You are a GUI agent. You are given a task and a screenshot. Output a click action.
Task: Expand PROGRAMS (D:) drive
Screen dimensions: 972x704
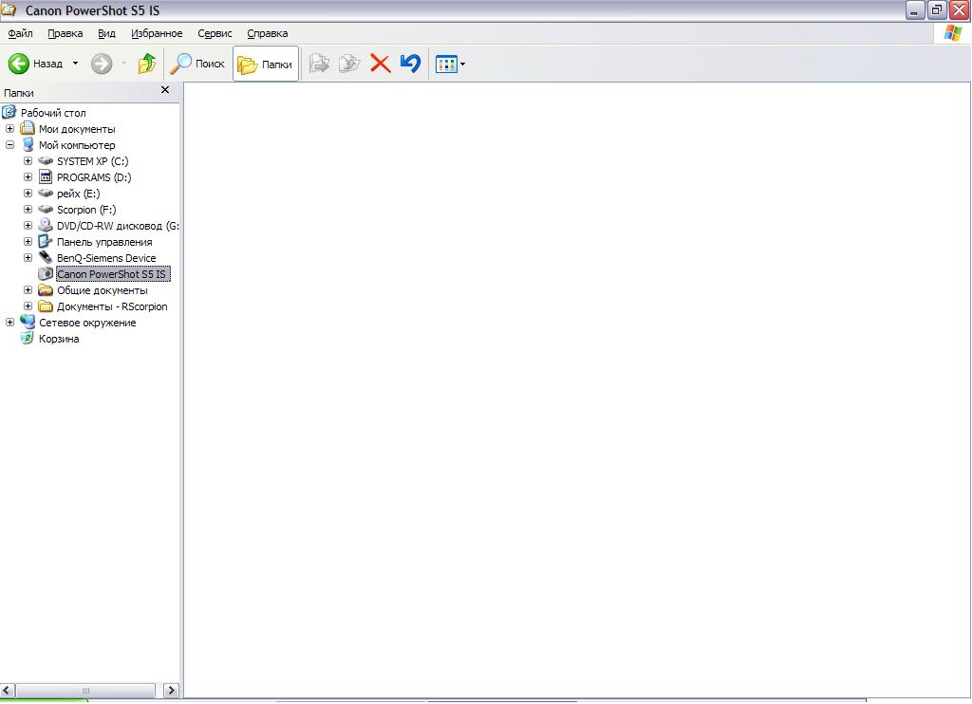click(x=28, y=177)
